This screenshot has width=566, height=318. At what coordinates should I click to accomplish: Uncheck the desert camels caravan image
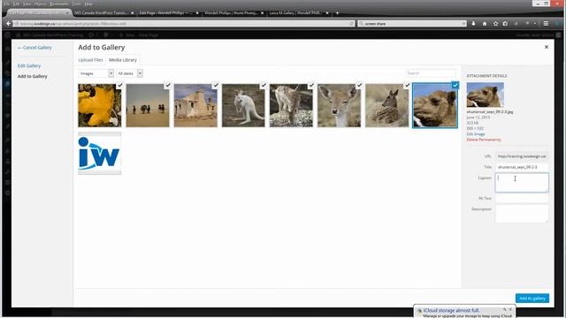coord(168,85)
